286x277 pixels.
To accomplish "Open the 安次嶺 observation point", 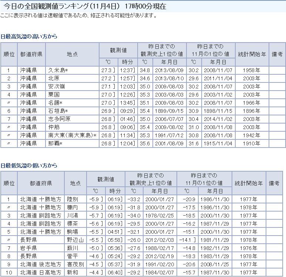I will pyautogui.click(x=57, y=86).
